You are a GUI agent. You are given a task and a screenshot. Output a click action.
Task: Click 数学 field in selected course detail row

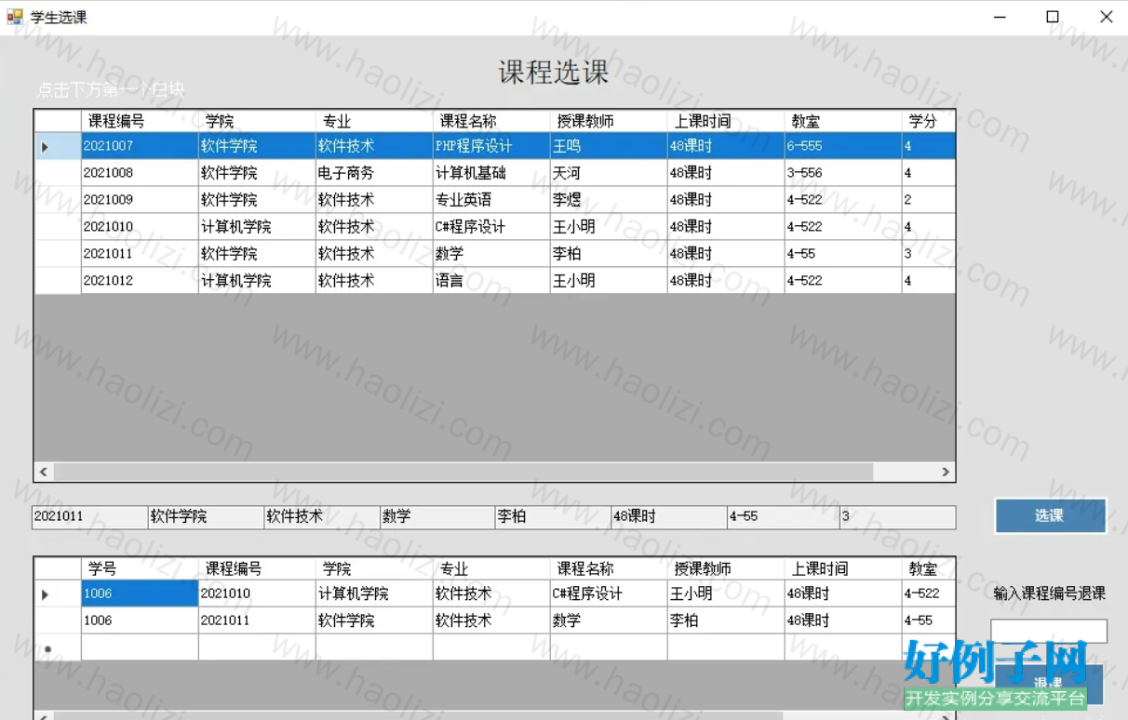(x=437, y=517)
